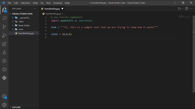
Task: Click the editor minimap preview
Action: [186, 17]
